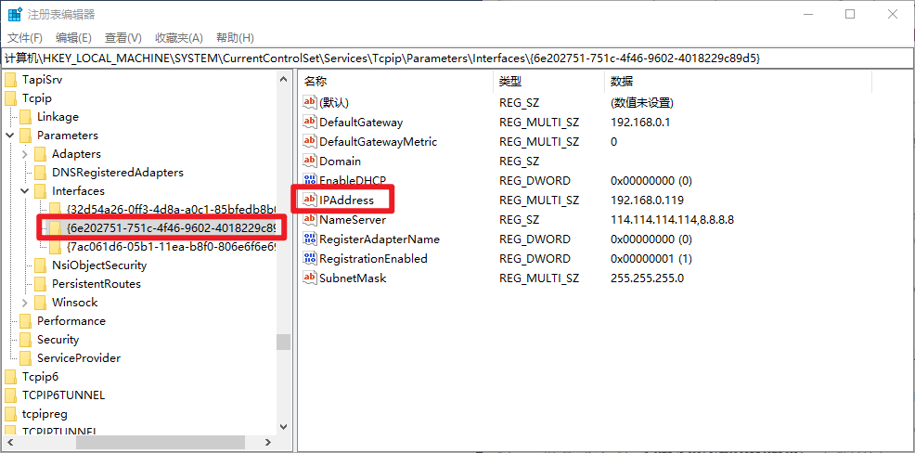Select the SubnetMask value name
Viewport: 915px width, 453px height.
(353, 278)
